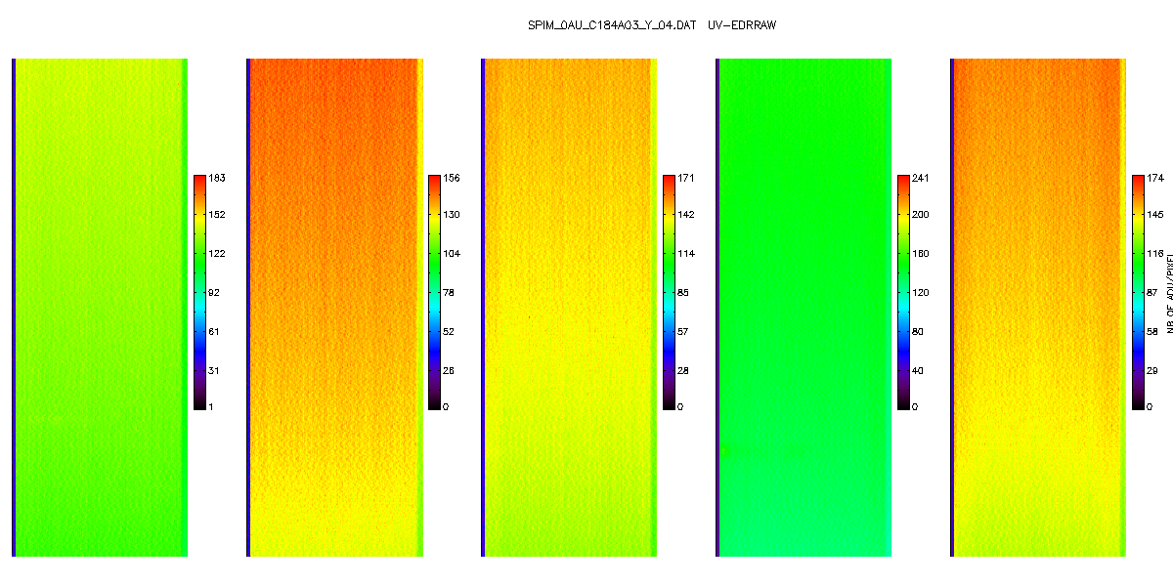Click the 87 tick label

[x=1153, y=293]
